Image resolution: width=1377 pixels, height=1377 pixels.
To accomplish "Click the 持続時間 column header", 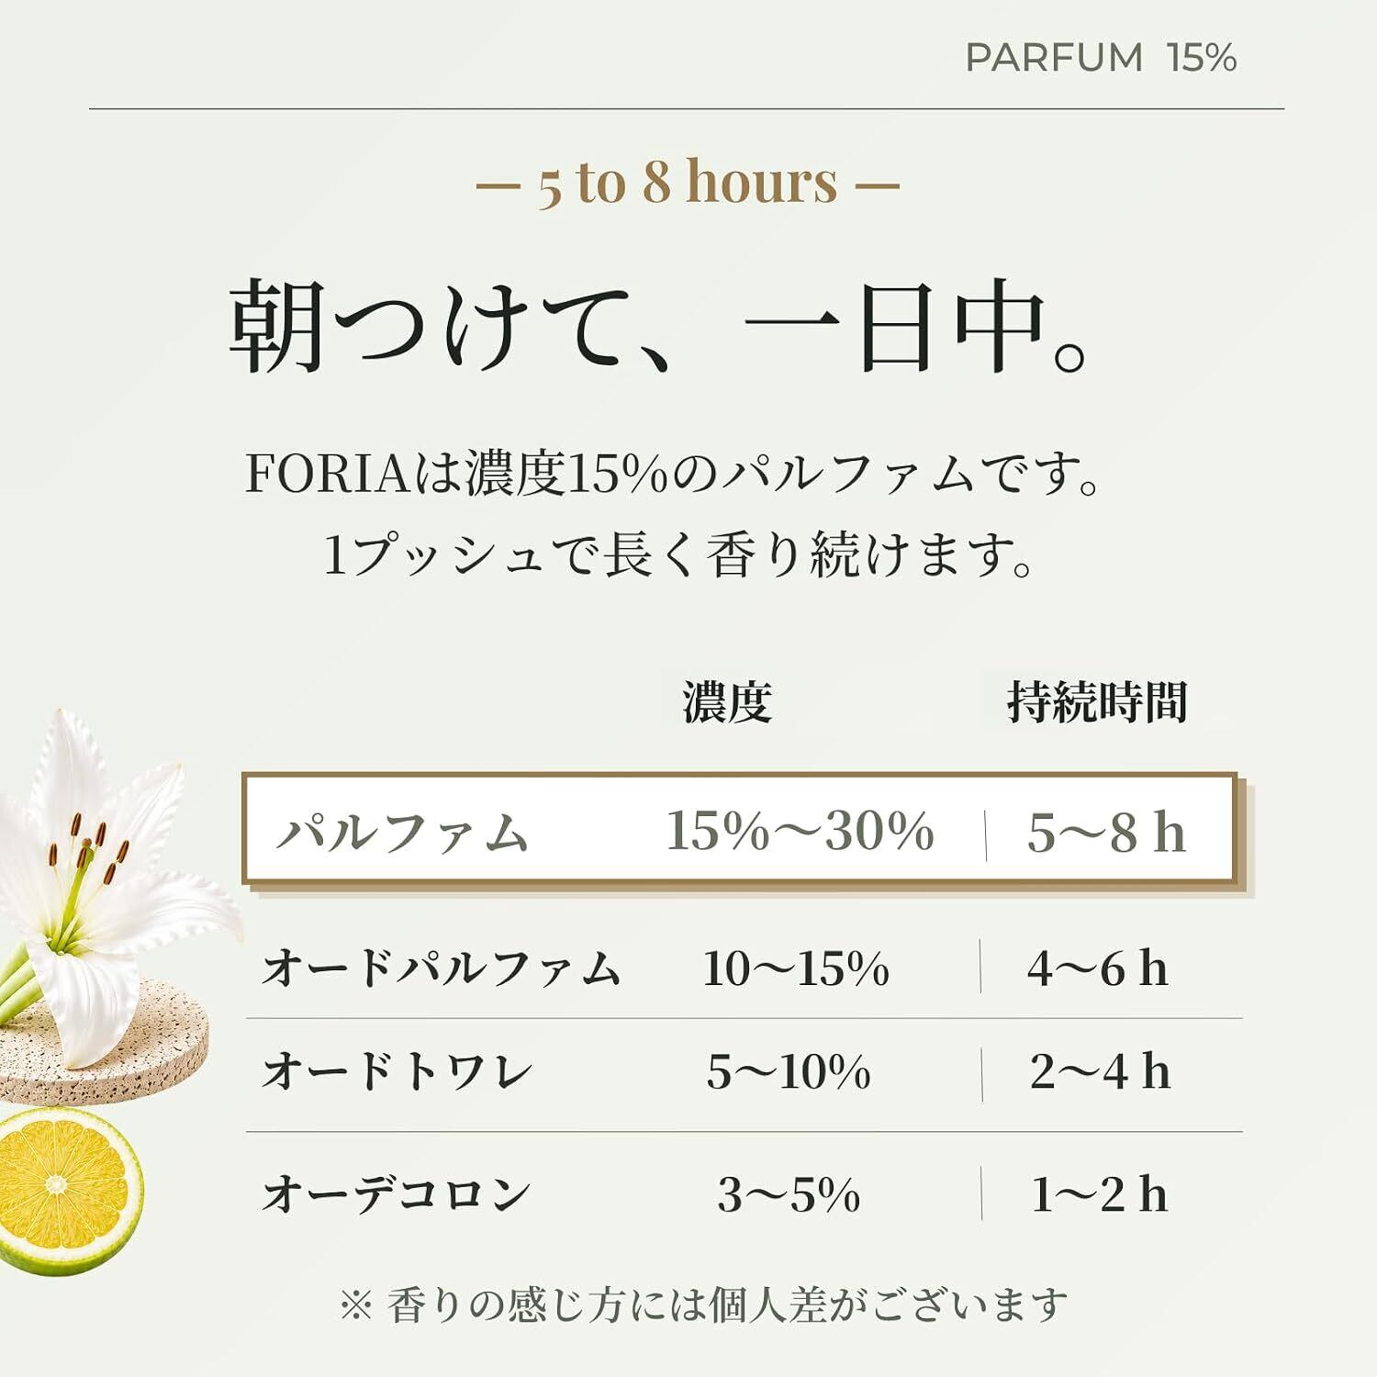I will coord(1098,703).
